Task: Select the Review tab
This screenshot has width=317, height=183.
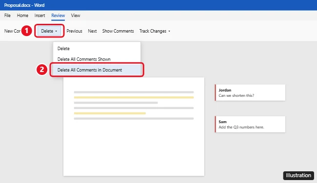Action: (x=58, y=16)
